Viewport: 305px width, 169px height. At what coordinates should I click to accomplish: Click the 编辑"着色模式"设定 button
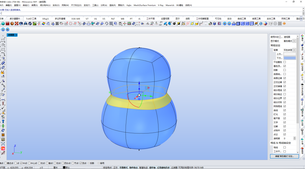click(x=284, y=156)
